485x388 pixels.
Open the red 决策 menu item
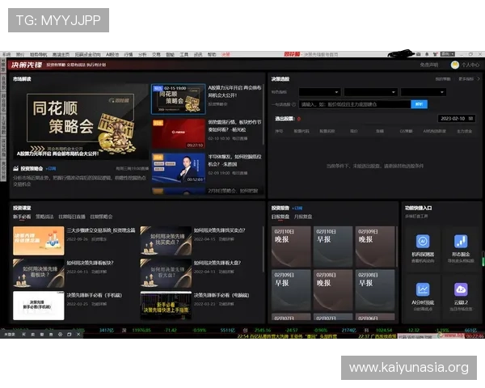point(226,54)
